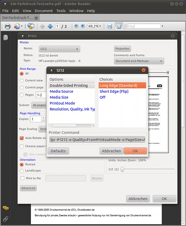Increase Copies with the stepper up arrow
The width and height of the screenshot is (186, 226).
point(43,118)
